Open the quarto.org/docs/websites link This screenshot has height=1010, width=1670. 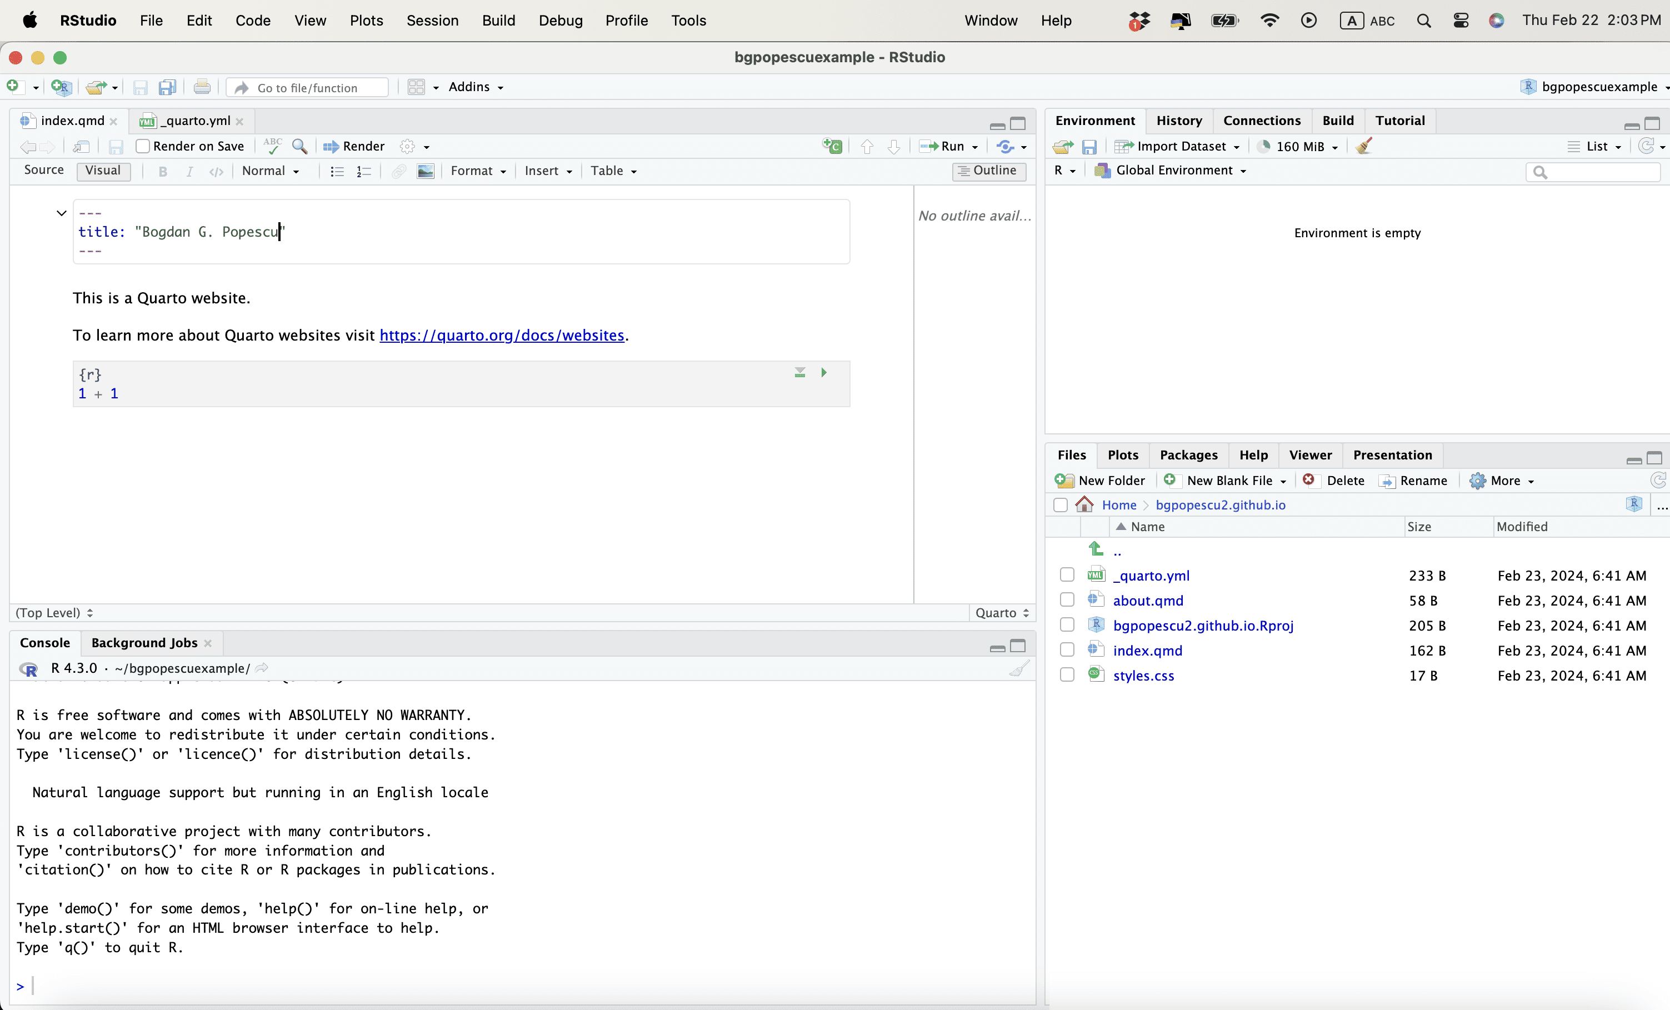pyautogui.click(x=502, y=336)
